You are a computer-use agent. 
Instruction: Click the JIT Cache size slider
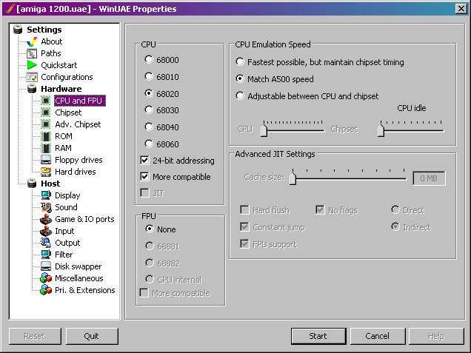[348, 177]
